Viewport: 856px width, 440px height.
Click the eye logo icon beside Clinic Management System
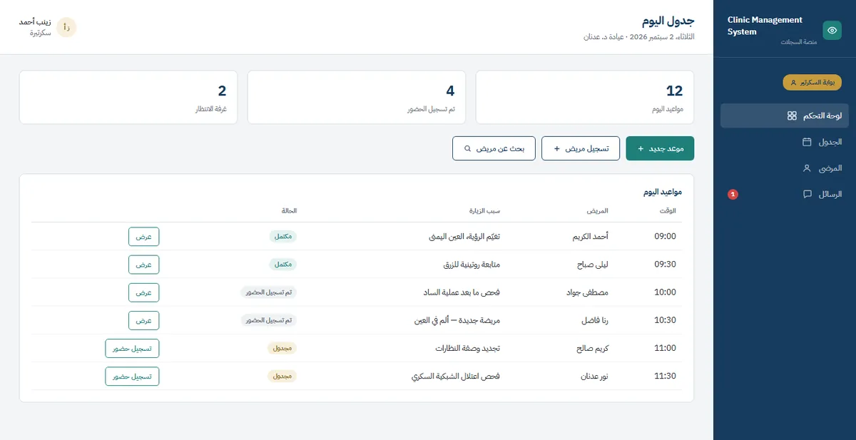tap(832, 30)
